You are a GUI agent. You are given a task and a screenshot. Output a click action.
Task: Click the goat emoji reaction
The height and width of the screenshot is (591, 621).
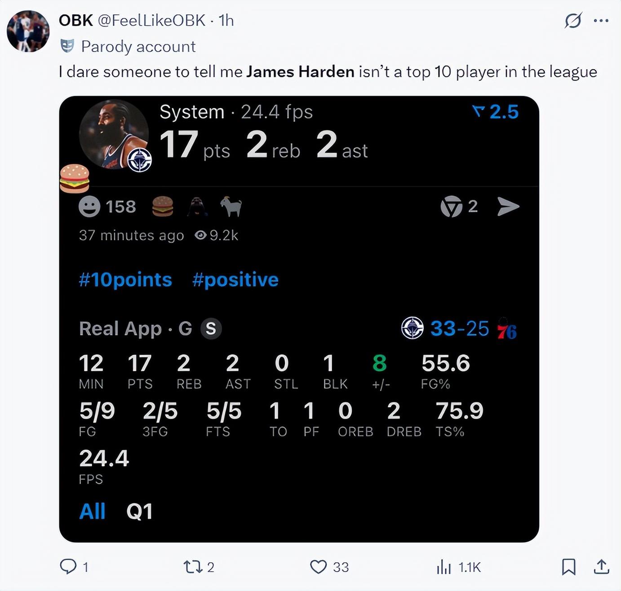click(x=231, y=207)
